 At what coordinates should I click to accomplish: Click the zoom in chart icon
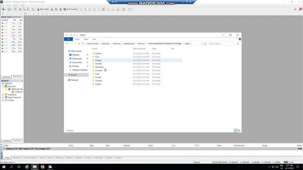(x=95, y=9)
